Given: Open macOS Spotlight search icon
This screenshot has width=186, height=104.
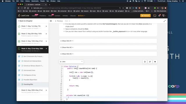Looking at the screenshot, I should pyautogui.click(x=180, y=1).
